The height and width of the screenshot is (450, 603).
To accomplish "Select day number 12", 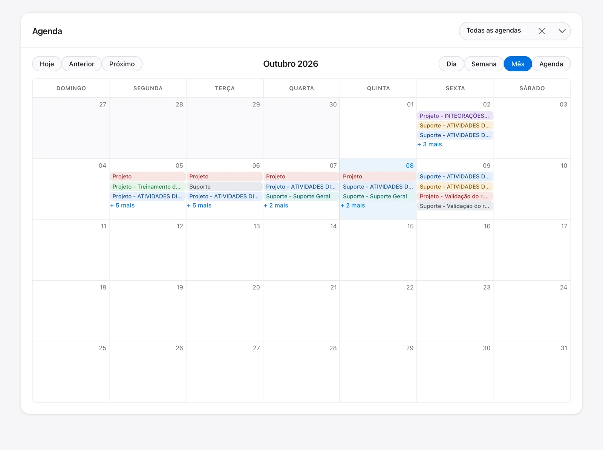I will (x=180, y=226).
